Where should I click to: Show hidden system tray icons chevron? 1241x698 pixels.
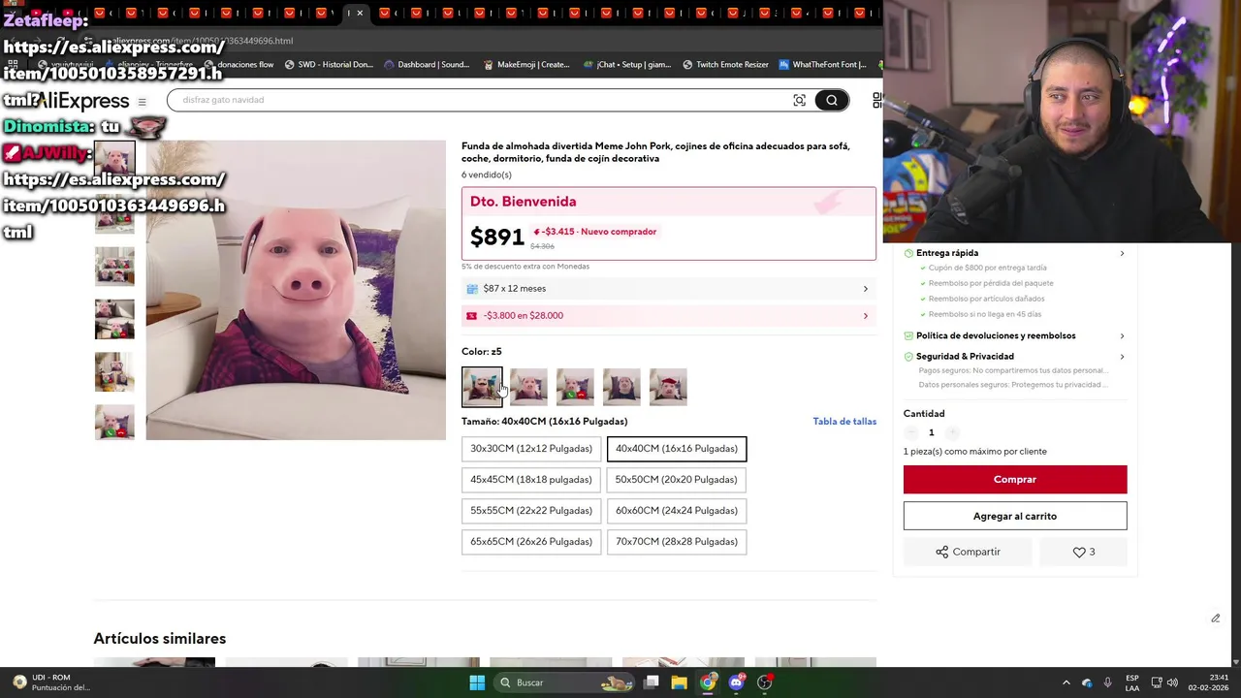[x=1066, y=682]
